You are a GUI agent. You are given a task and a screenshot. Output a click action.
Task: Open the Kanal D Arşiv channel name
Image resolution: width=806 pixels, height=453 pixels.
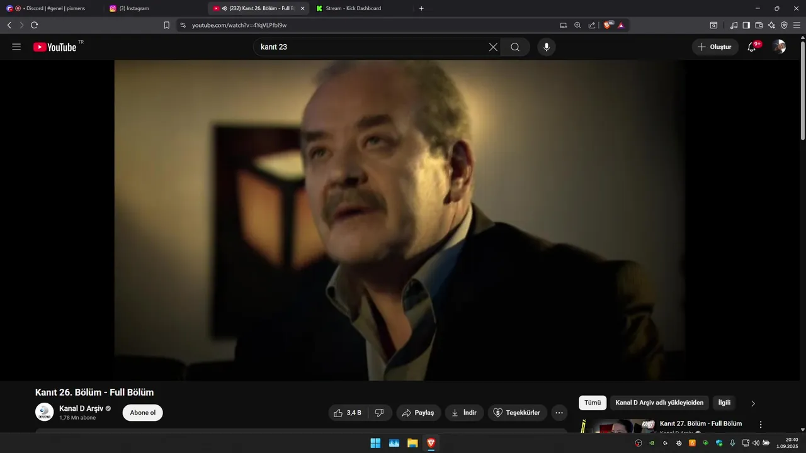coord(81,408)
